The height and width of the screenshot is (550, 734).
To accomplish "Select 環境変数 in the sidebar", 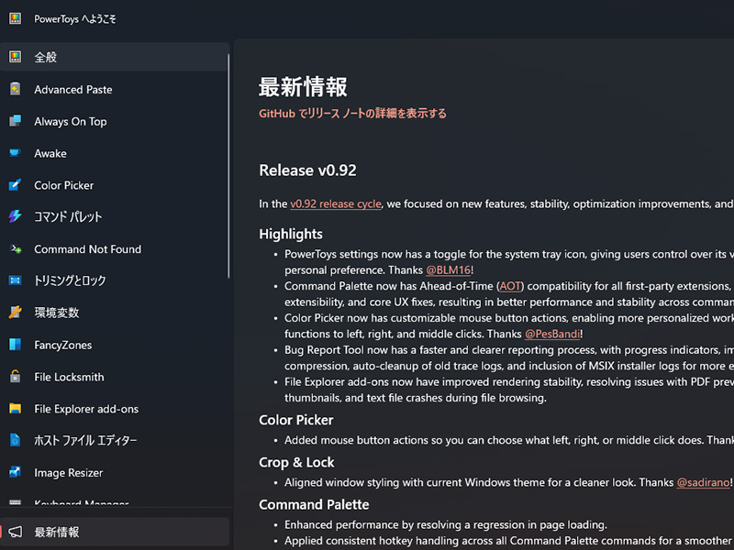I will (x=115, y=313).
